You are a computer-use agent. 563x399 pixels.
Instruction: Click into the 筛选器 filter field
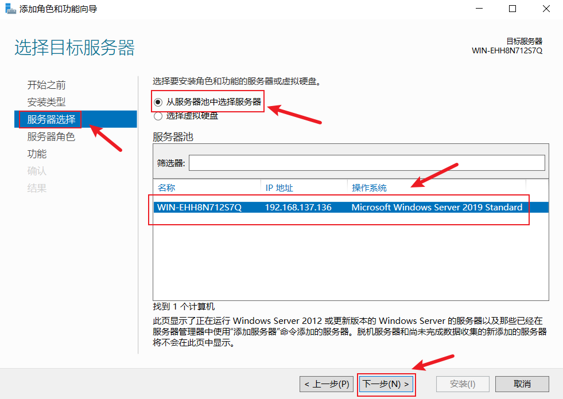point(367,163)
